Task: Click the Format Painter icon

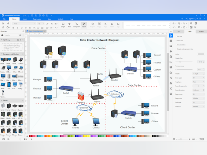Action: (x=8, y=23)
